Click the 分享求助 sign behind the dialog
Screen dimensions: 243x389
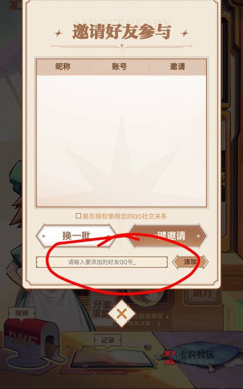point(101,309)
